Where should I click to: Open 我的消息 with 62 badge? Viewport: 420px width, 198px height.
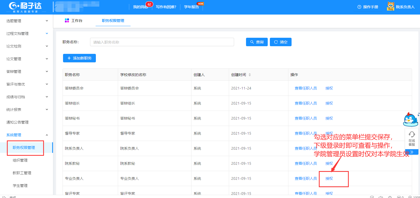(141, 7)
